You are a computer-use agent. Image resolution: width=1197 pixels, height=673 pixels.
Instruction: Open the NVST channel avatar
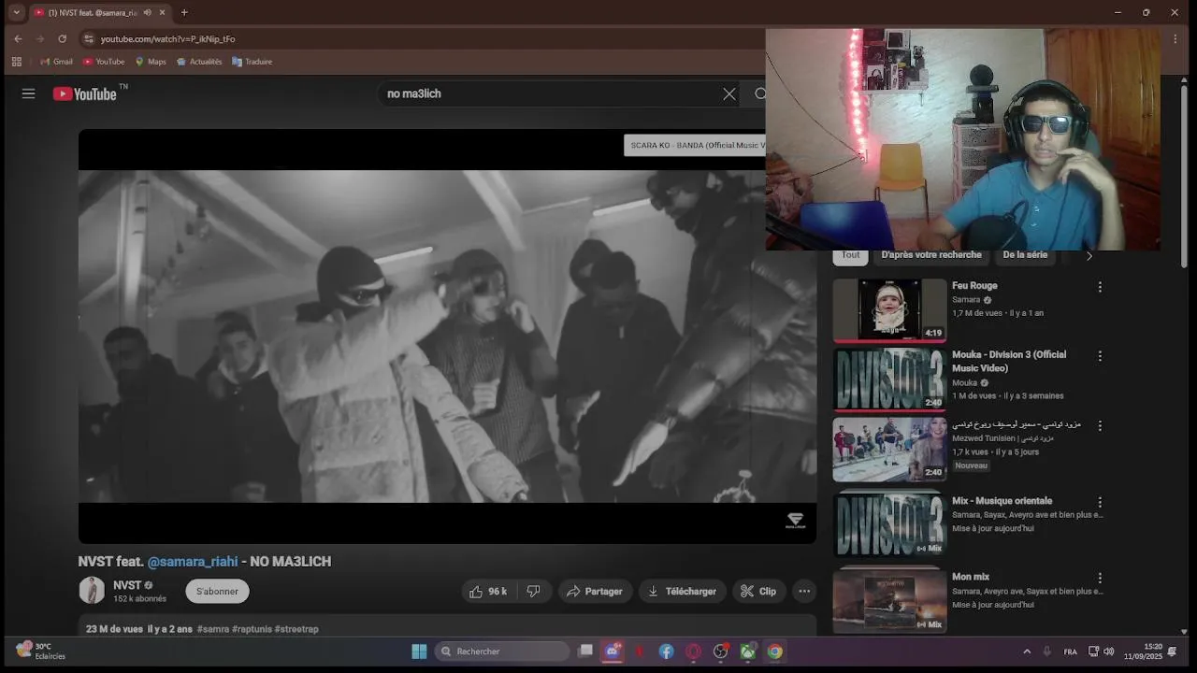pos(92,591)
